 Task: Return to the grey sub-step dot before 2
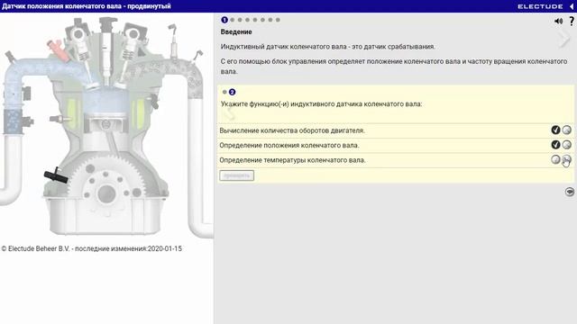(224, 92)
